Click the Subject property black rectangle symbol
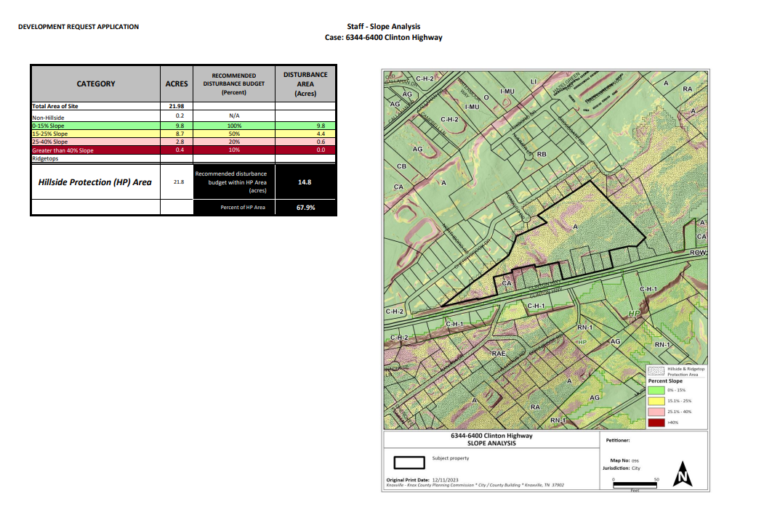 (x=409, y=462)
